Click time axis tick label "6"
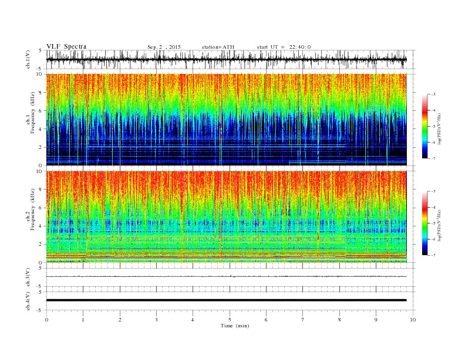The image size is (465, 359). 266,320
